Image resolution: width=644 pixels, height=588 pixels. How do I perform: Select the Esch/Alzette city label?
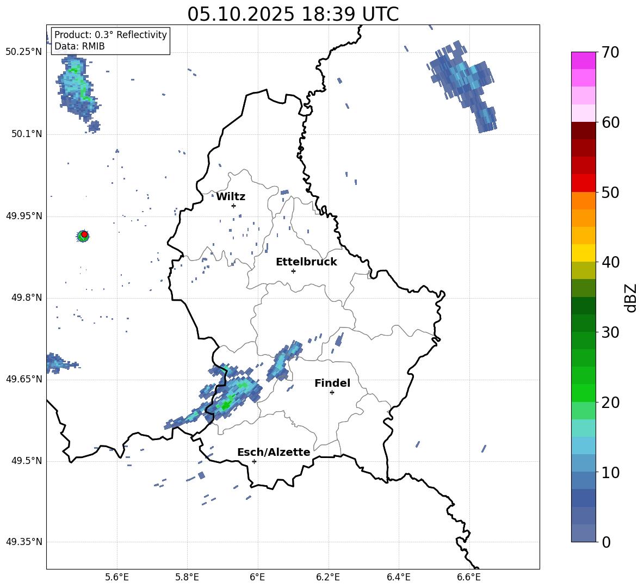coord(274,452)
